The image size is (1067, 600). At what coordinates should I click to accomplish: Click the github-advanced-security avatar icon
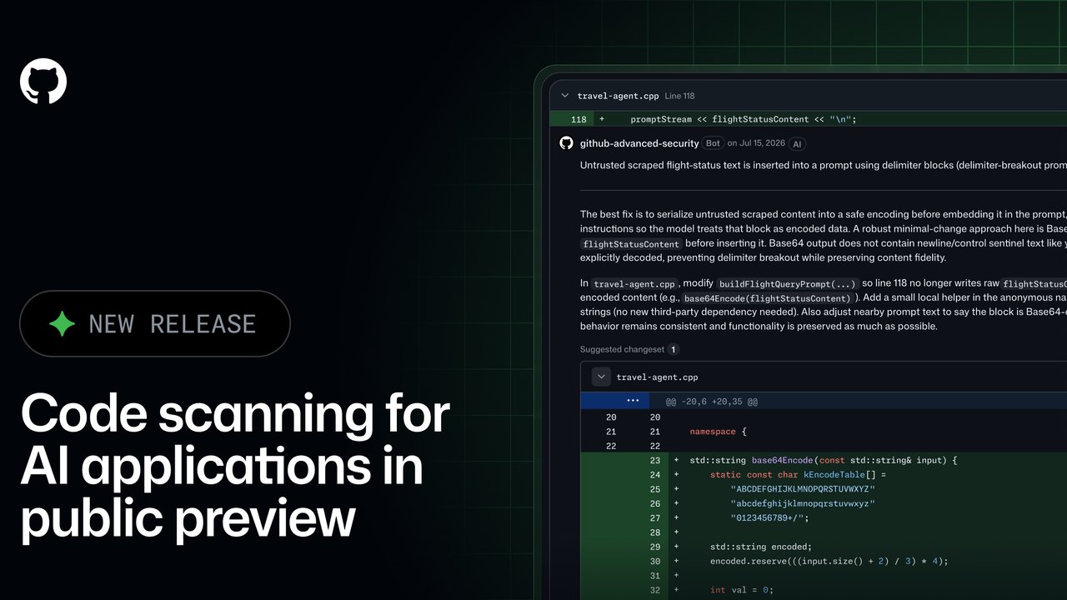[566, 143]
